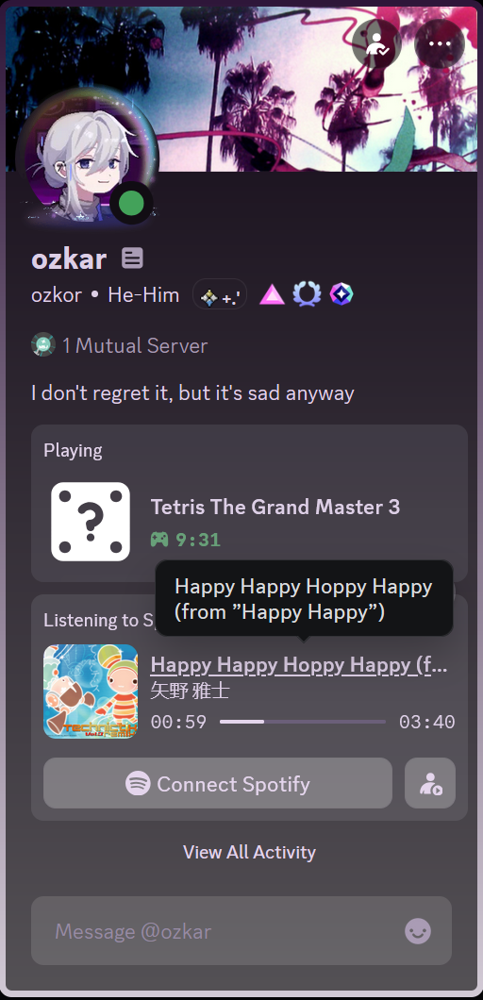
Task: Open the emoji picker in message box
Action: pos(418,931)
